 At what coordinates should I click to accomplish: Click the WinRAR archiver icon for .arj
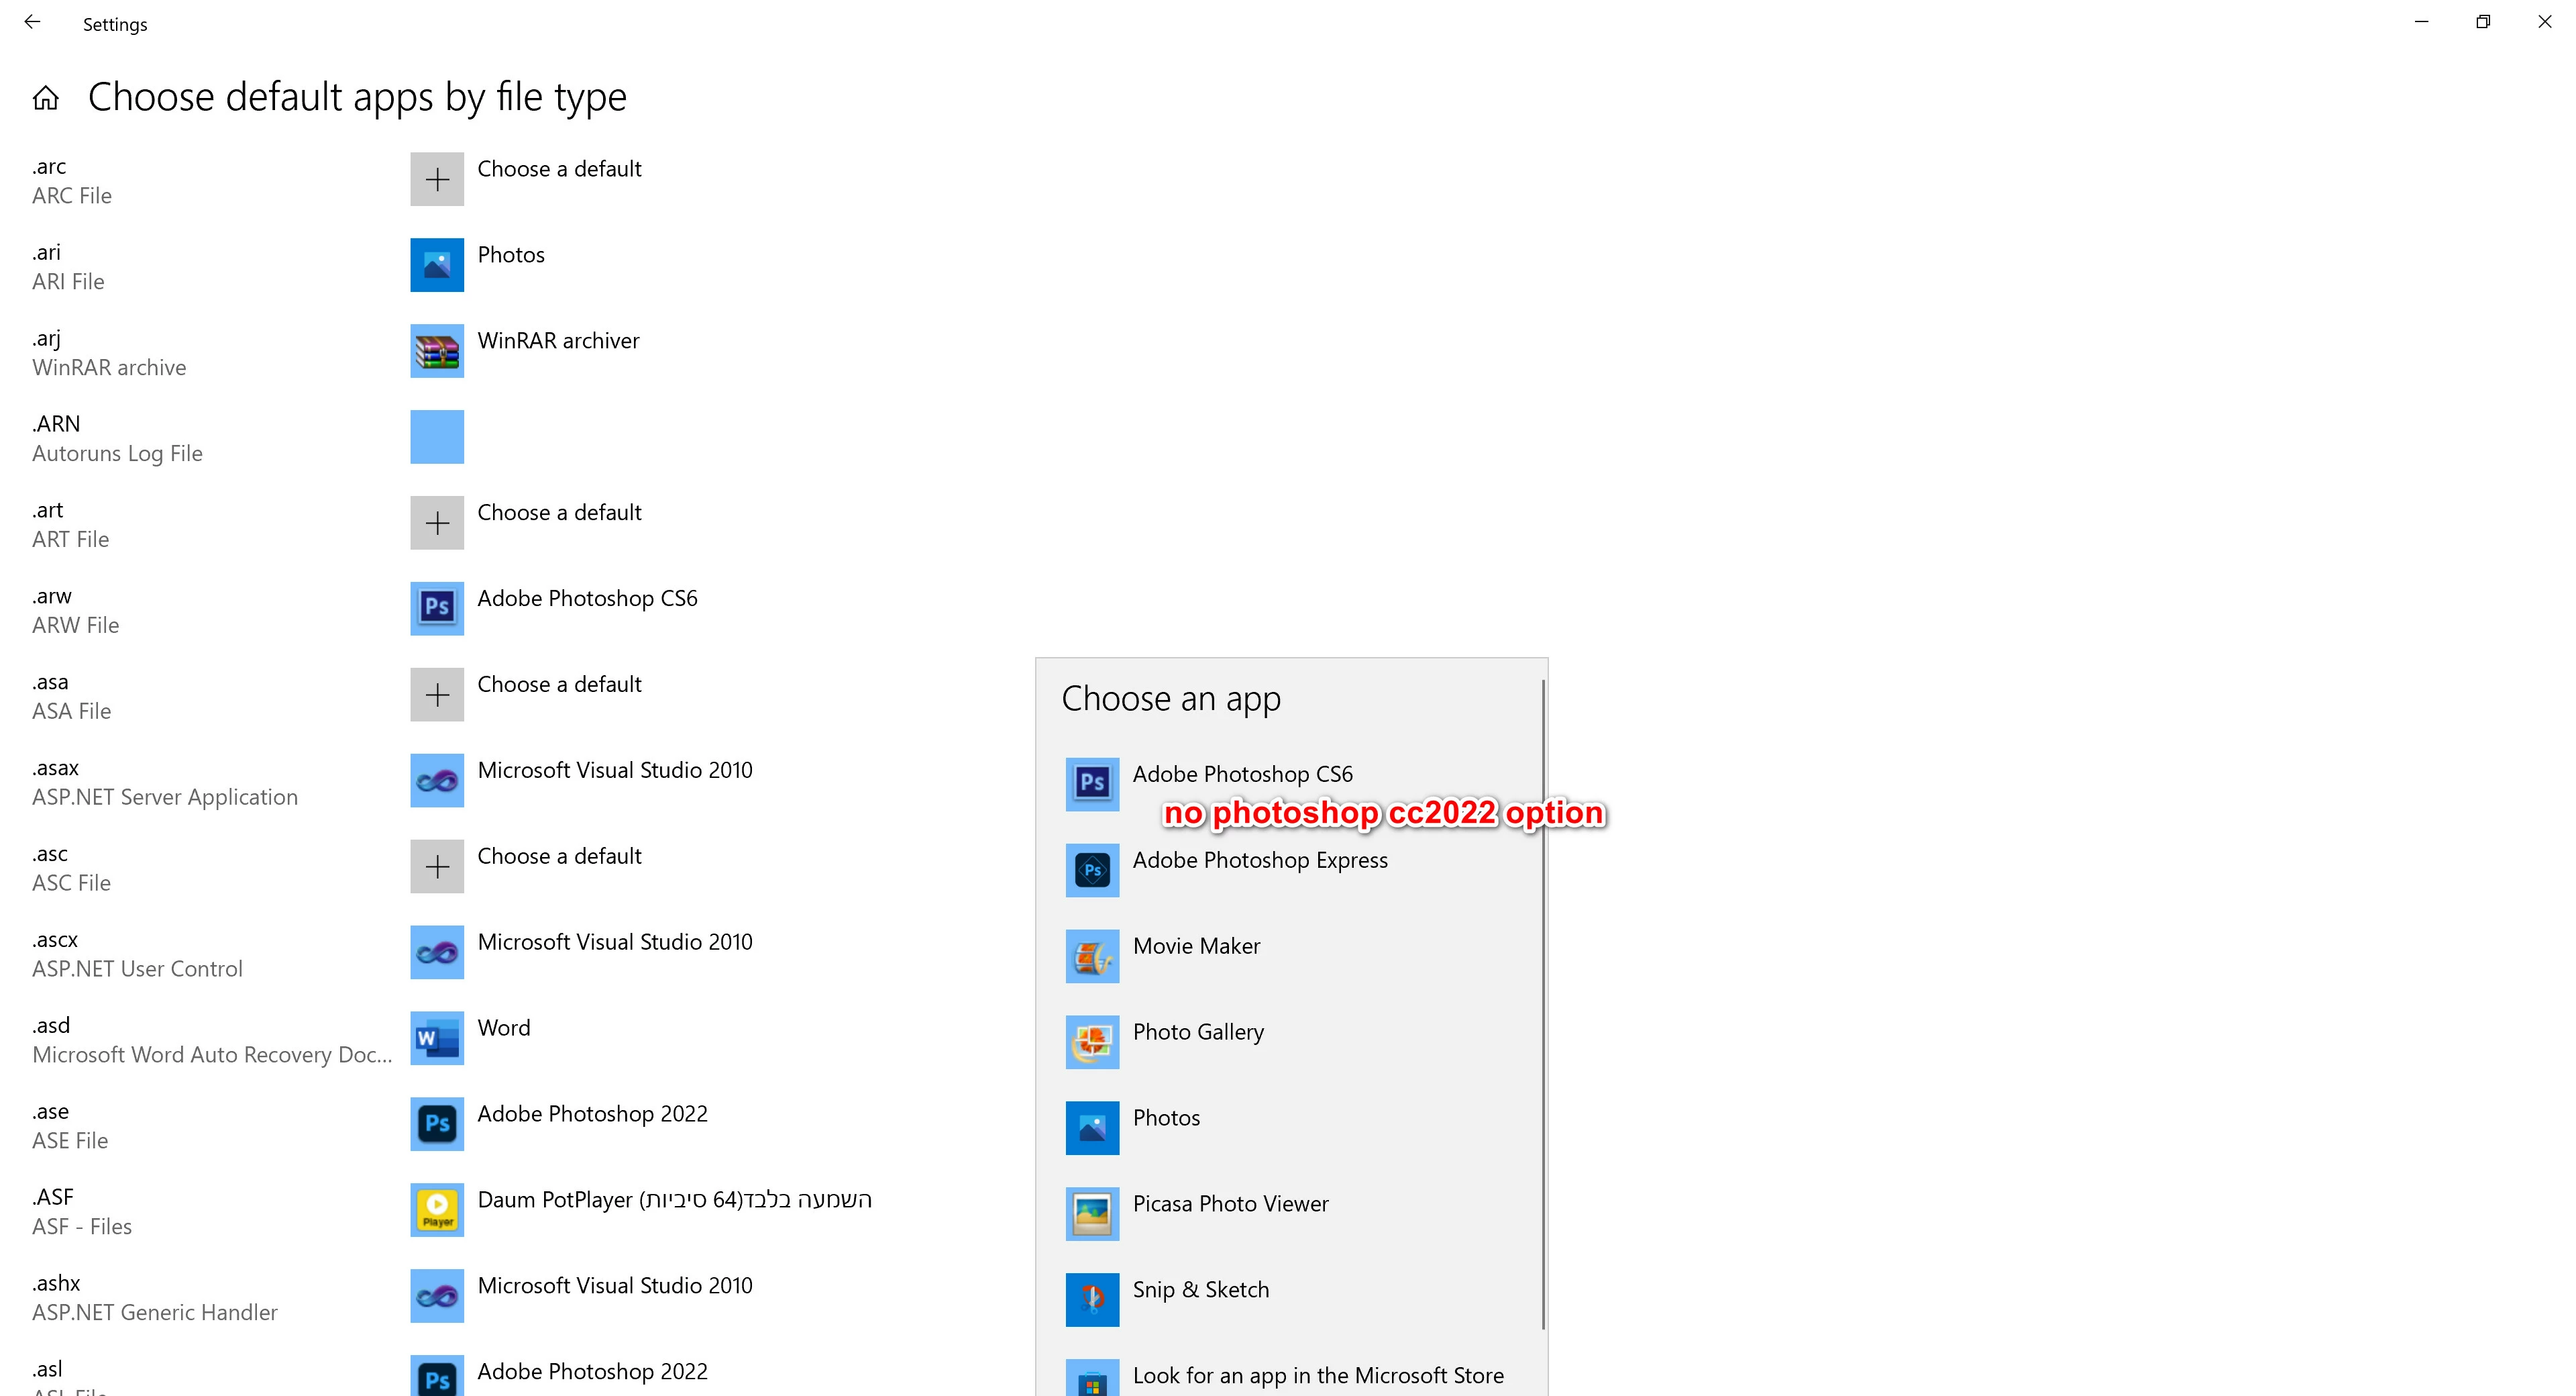(437, 351)
